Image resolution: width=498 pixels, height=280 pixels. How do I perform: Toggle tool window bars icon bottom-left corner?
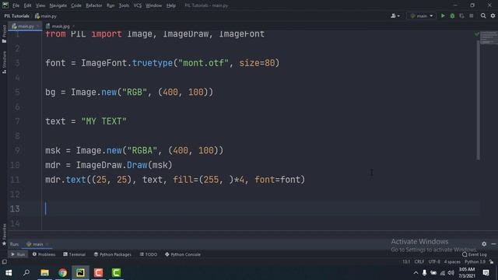(x=4, y=261)
